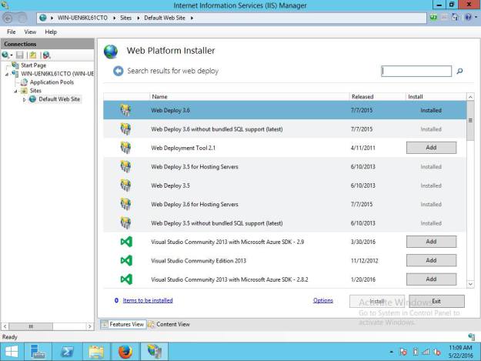The height and width of the screenshot is (361, 481).
Task: Click Connections pane scroll right arrow
Action: [x=89, y=326]
